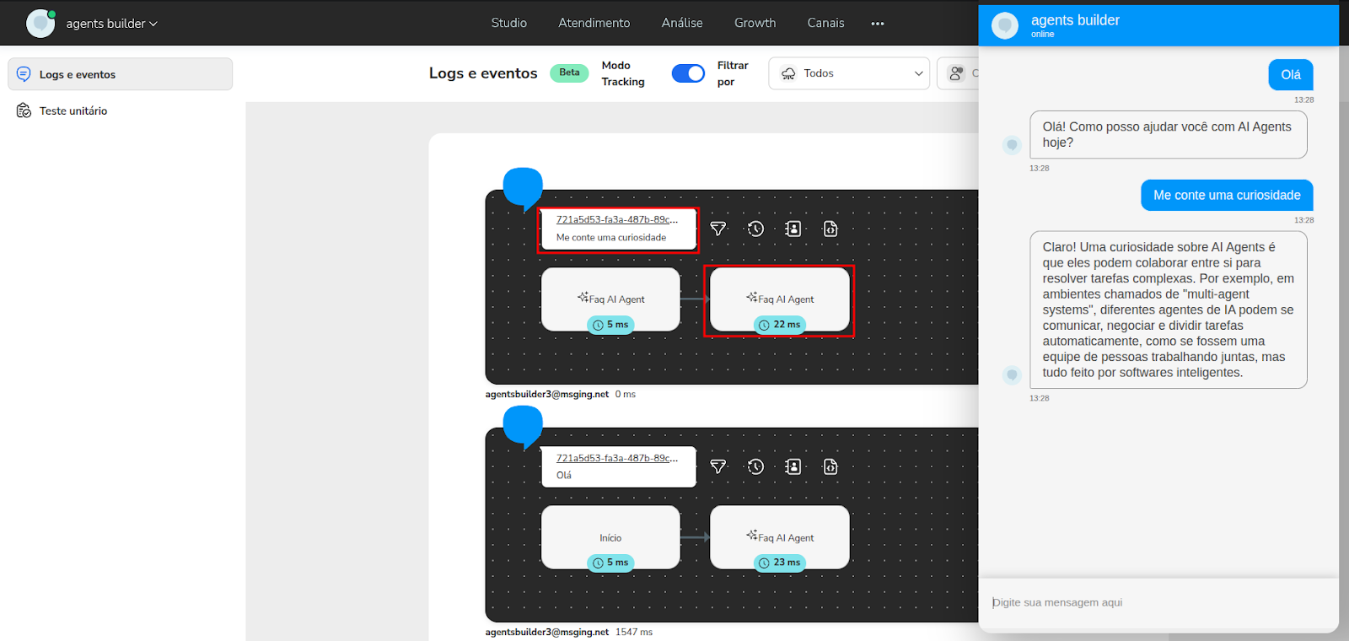Open history clock icon in the 'Olá' trace

755,466
